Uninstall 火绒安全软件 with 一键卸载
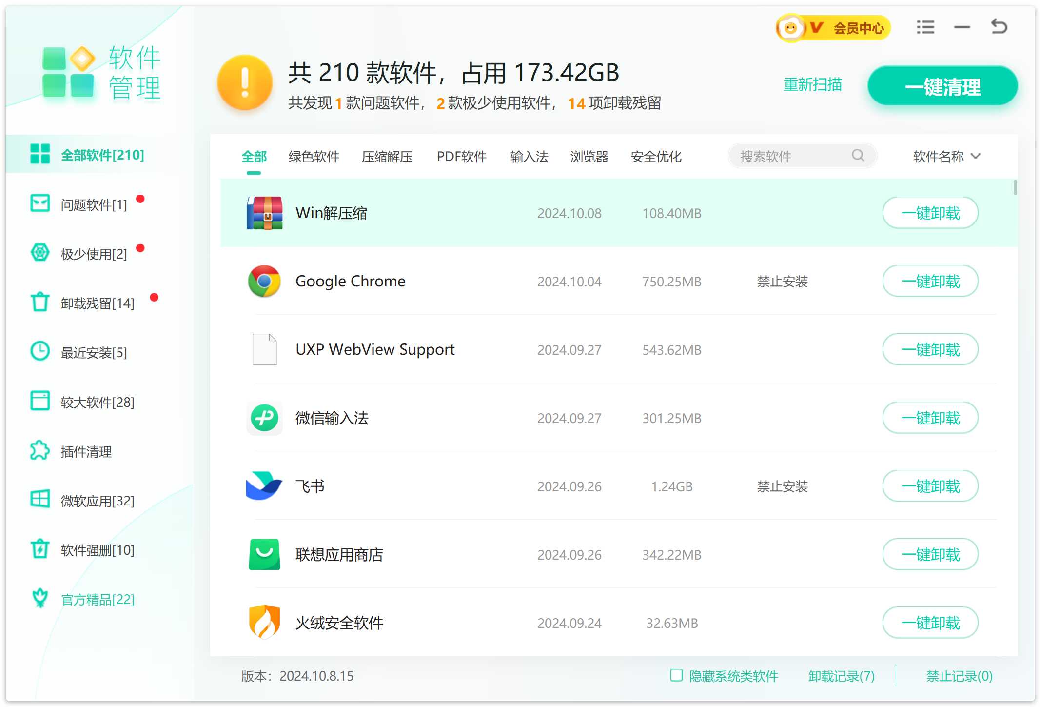Image resolution: width=1040 pixels, height=707 pixels. (x=930, y=623)
